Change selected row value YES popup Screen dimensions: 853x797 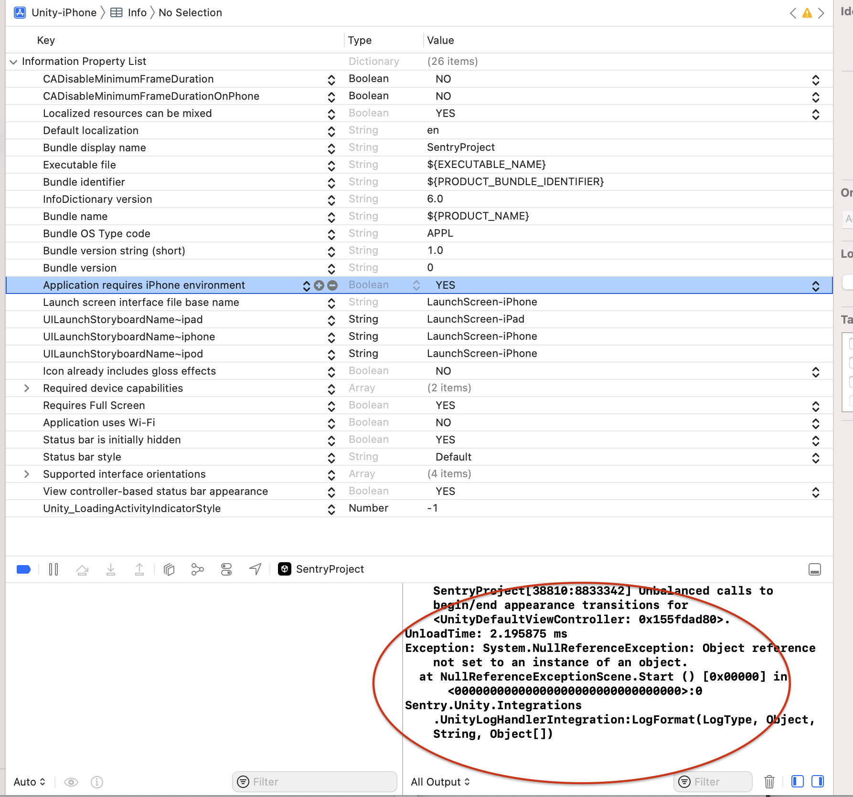(x=816, y=285)
